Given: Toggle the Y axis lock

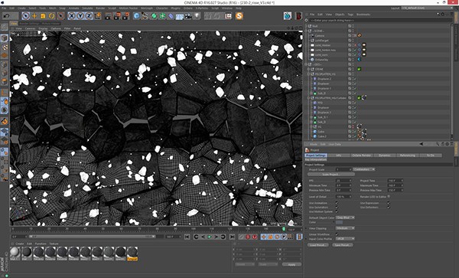Looking at the screenshot, I should click(x=80, y=16).
